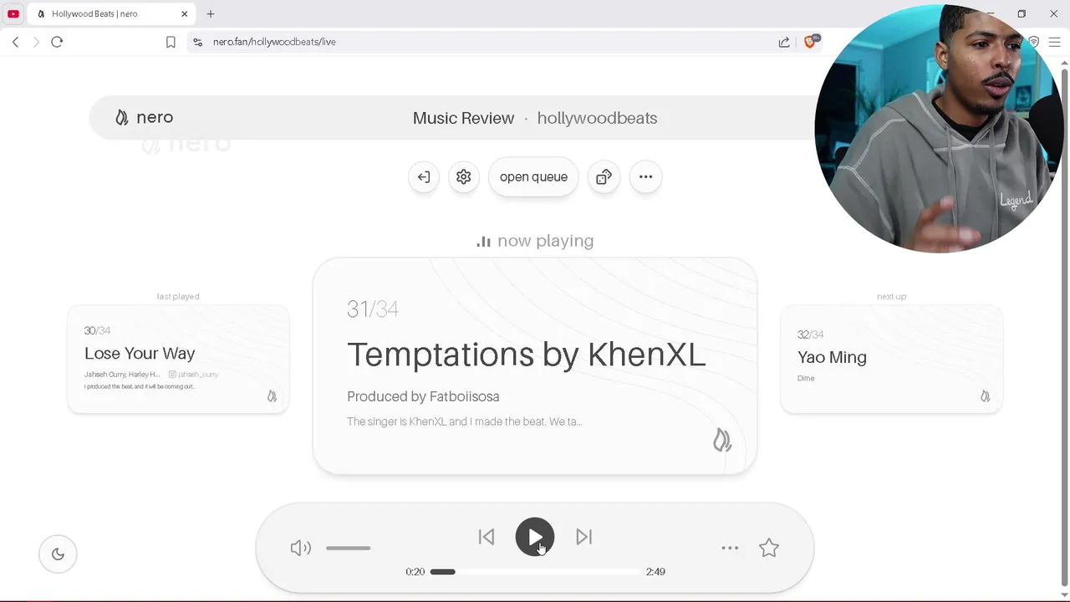1070x602 pixels.
Task: Click open queue button
Action: click(x=533, y=176)
